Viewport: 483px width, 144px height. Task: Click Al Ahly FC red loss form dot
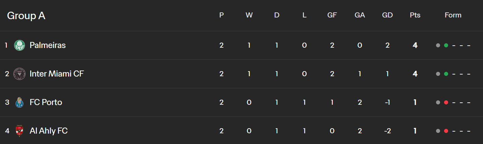(446, 131)
